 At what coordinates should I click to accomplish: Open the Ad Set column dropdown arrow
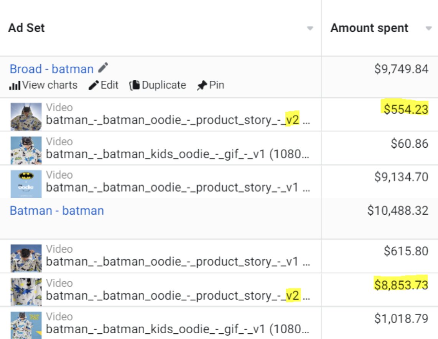point(310,28)
